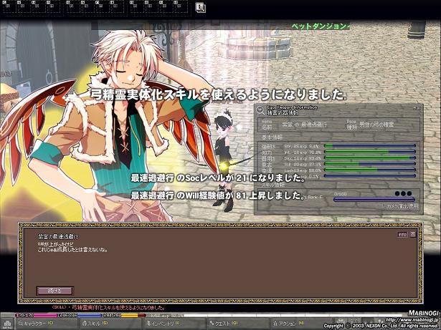
Task: Close the spirit conversation dialog box
Action: 412,234
